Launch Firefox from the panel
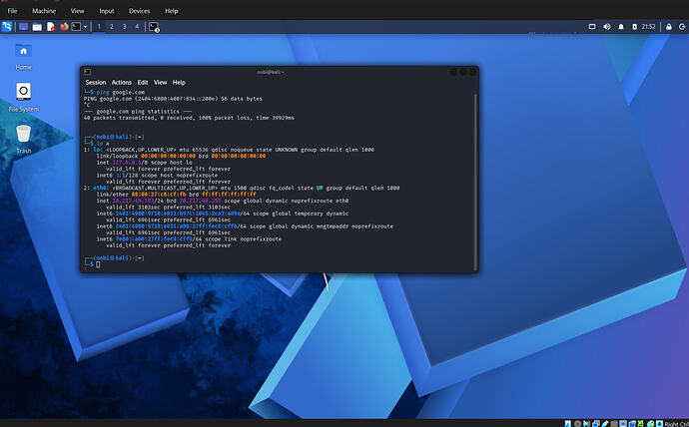Screen dimensions: 689x427 pos(64,27)
